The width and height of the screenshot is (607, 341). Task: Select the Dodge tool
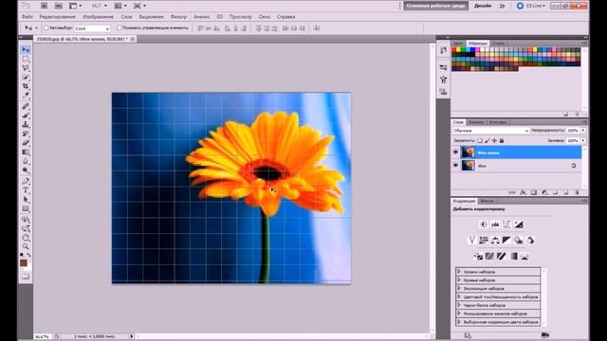[26, 170]
